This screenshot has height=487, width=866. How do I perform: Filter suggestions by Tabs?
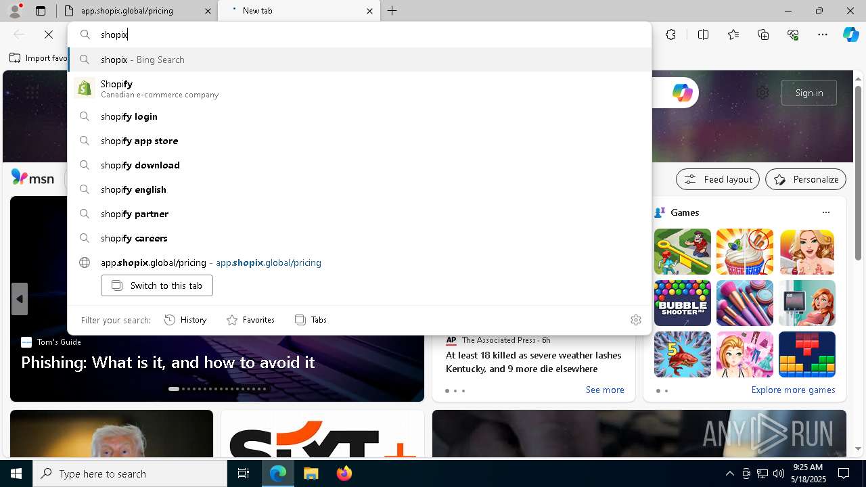point(311,320)
